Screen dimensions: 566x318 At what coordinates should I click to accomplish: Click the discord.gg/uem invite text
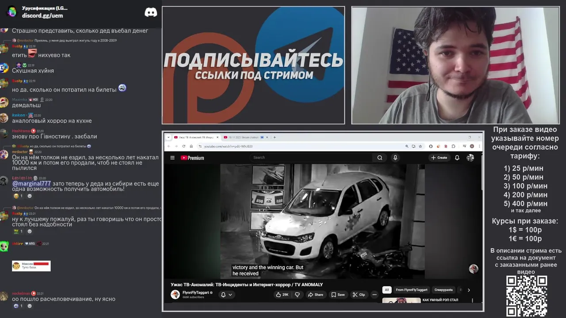point(42,15)
